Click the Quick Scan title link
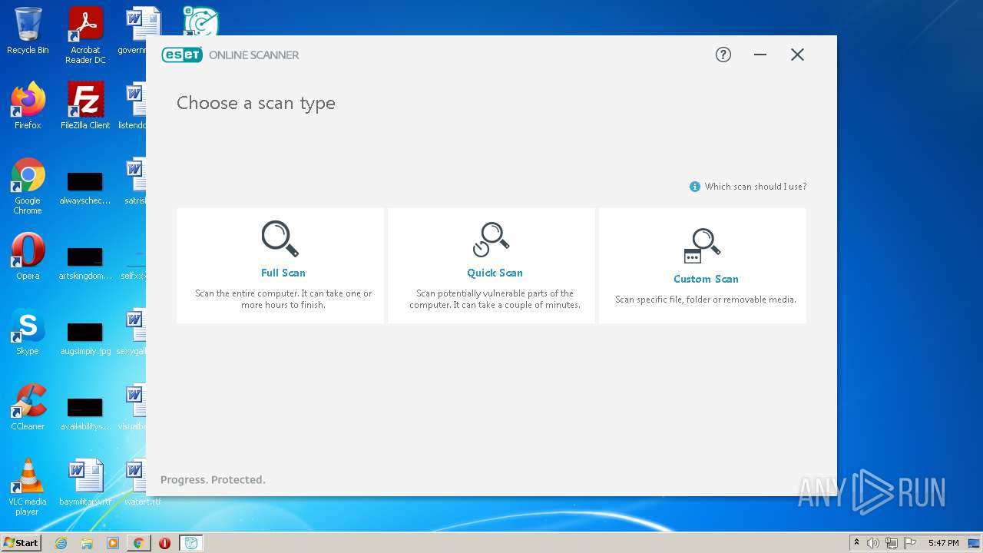This screenshot has height=553, width=983. 495,273
